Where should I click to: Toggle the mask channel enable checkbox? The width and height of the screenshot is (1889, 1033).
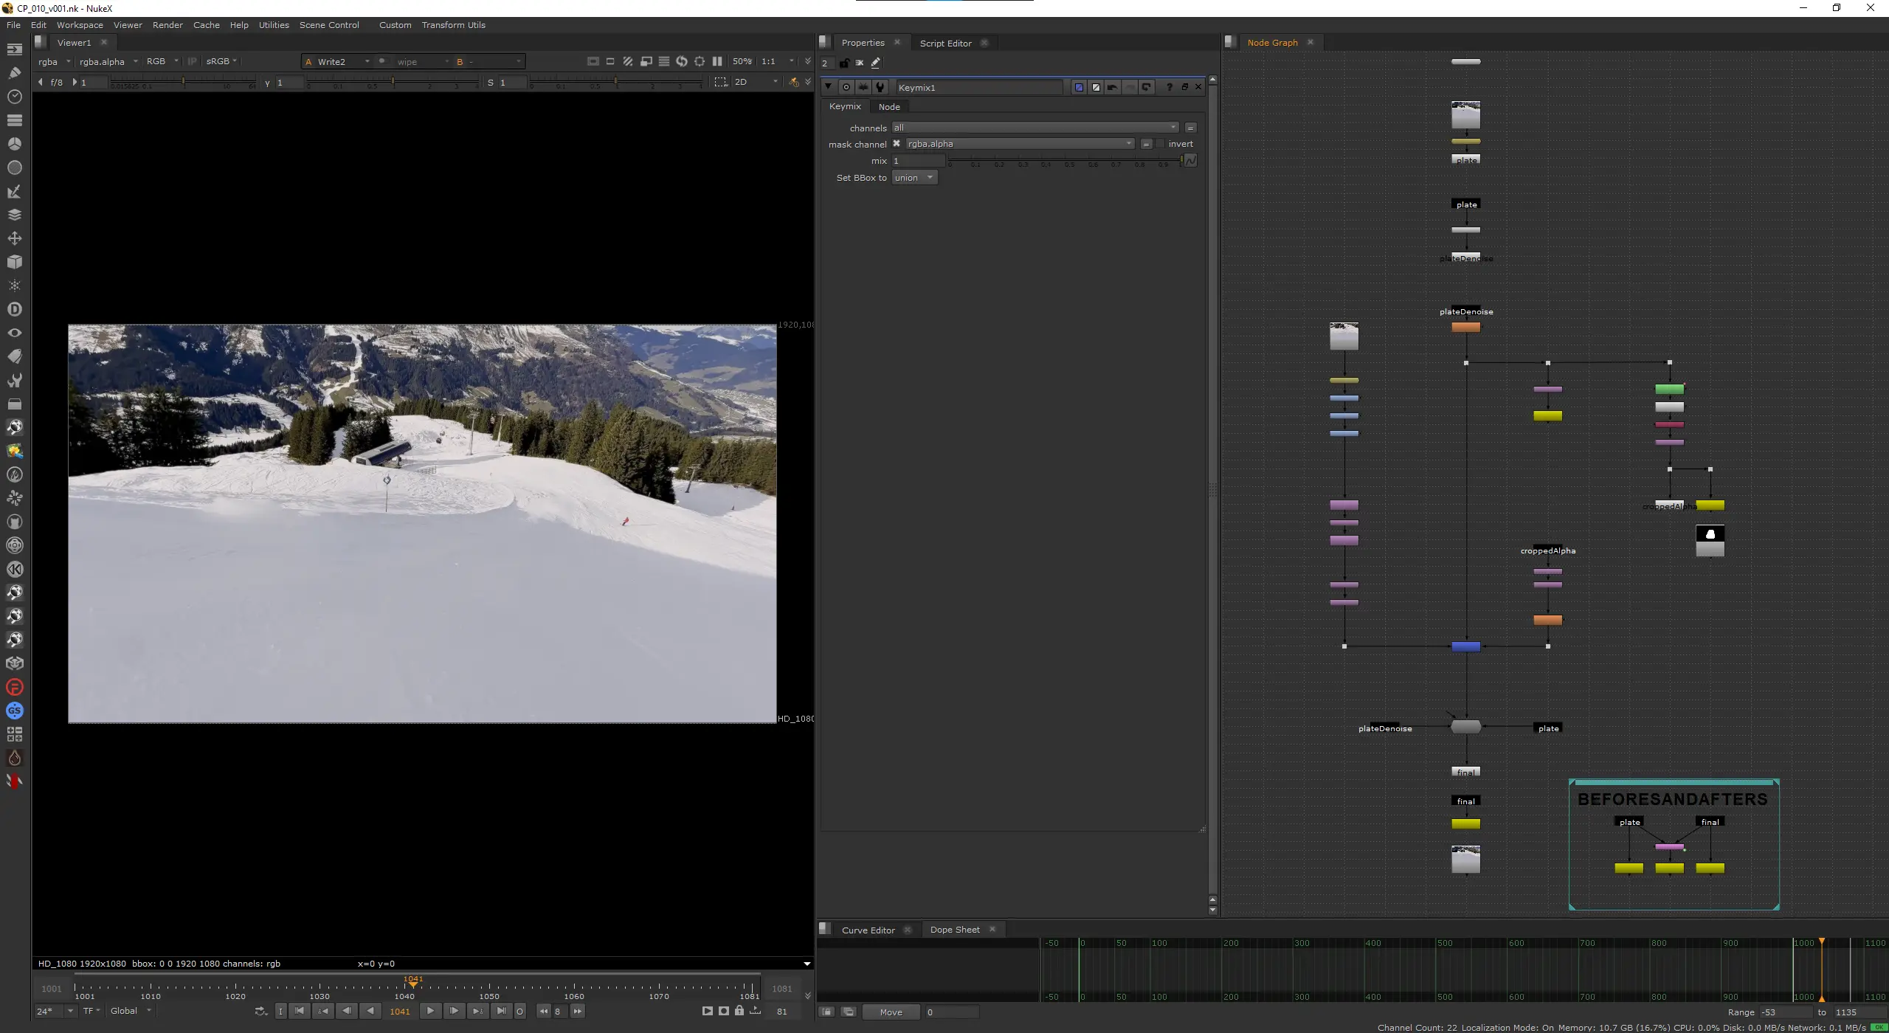(897, 144)
